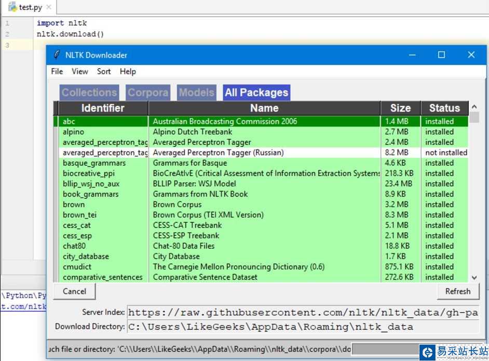Viewport: 489px width, 361px height.
Task: Click the Identifier column header
Action: tap(103, 108)
